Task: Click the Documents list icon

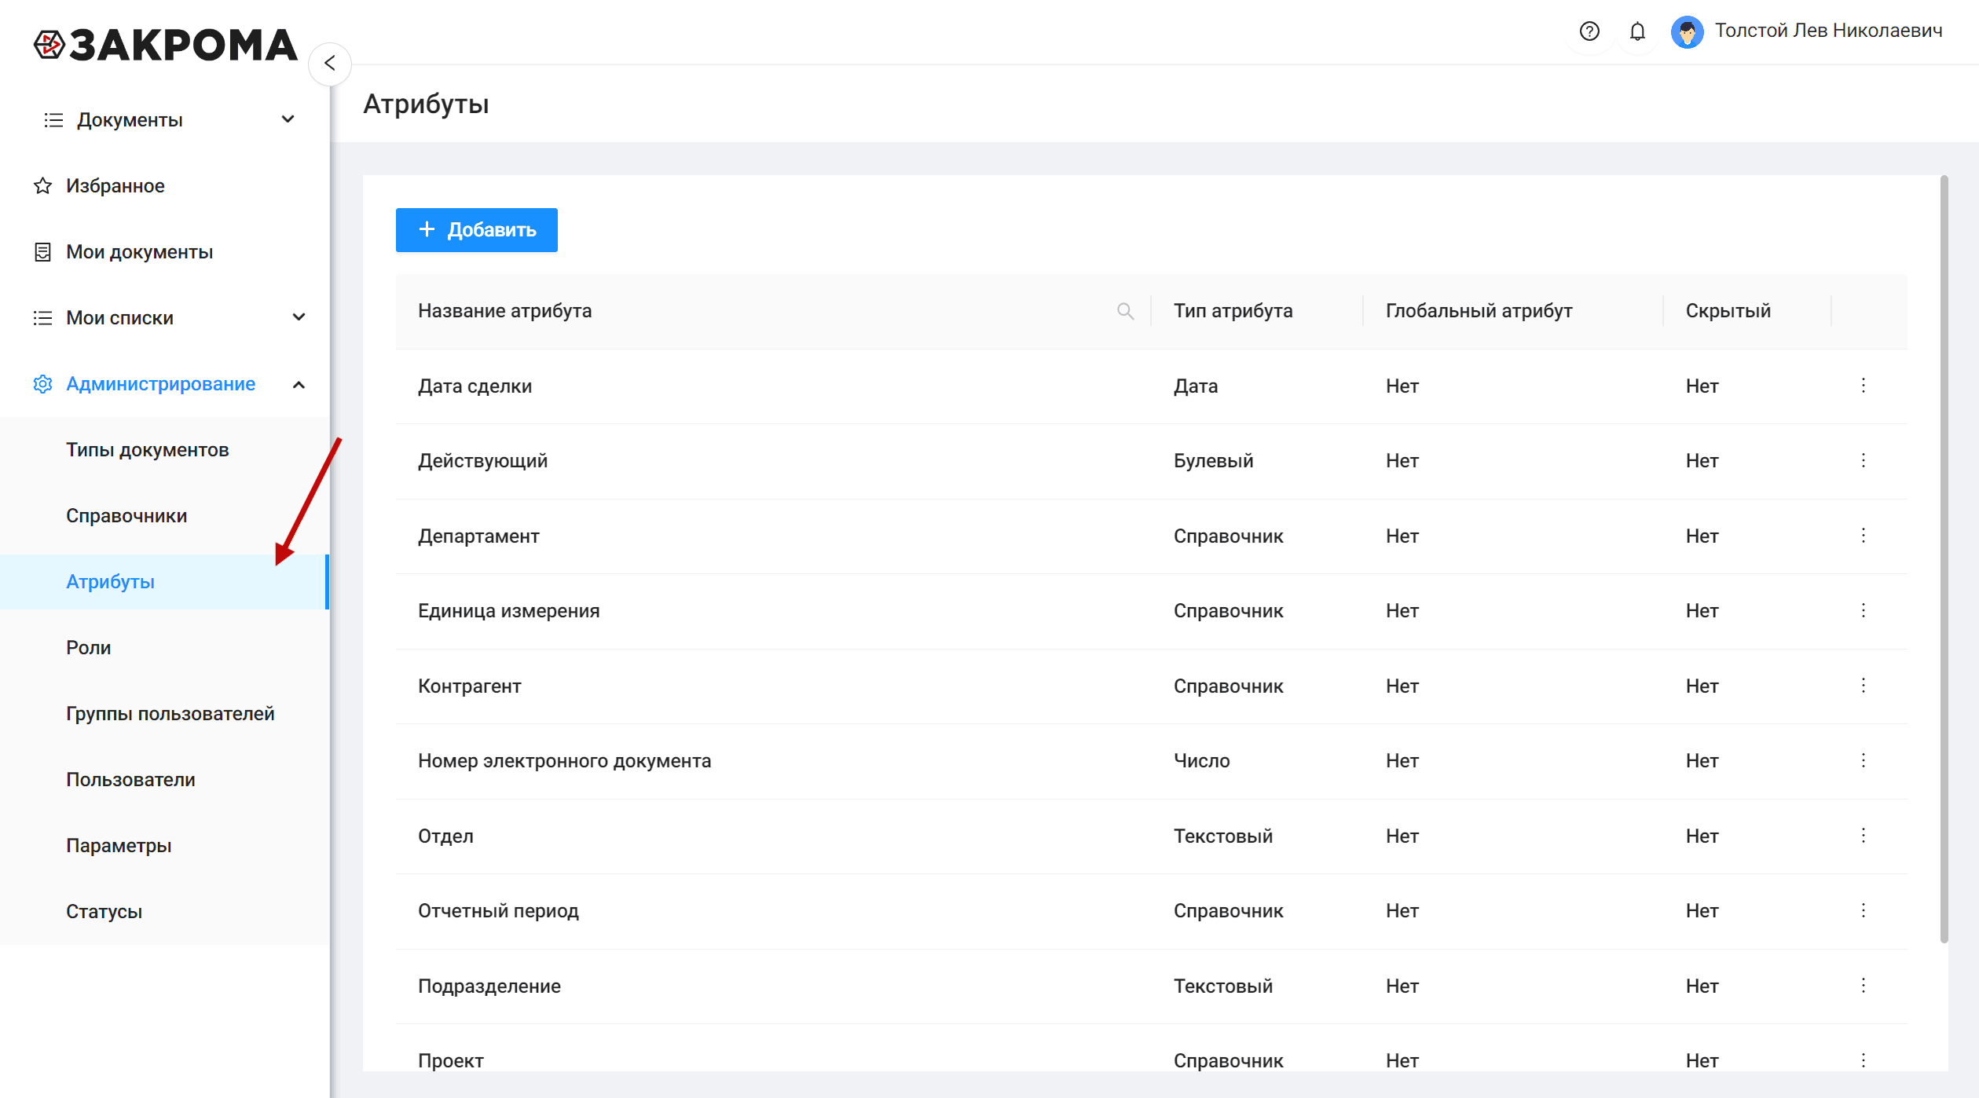Action: click(53, 120)
